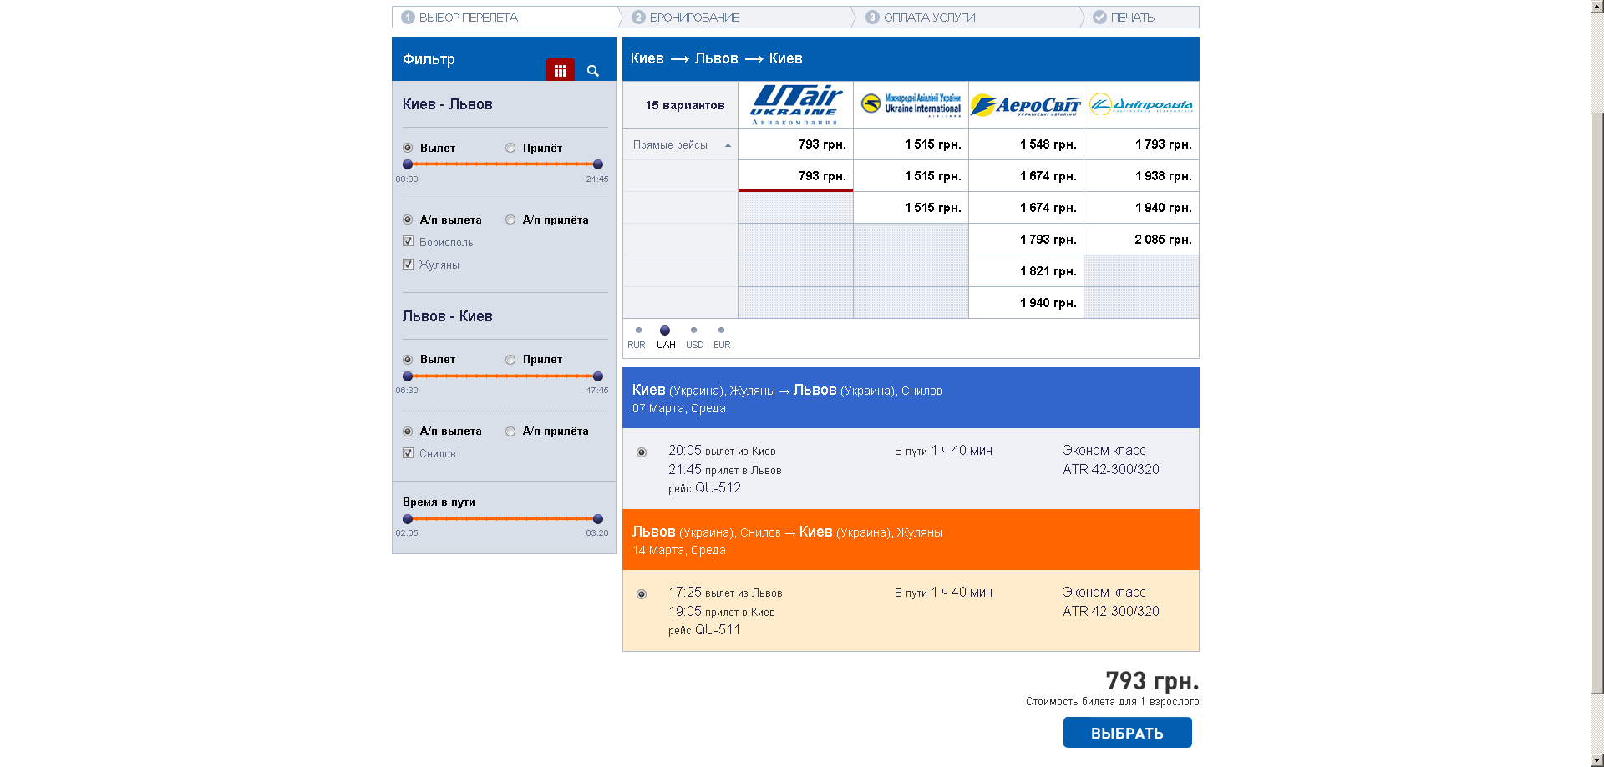Select Прилёт option for Киев - Львов
The width and height of the screenshot is (1604, 767).
[510, 148]
